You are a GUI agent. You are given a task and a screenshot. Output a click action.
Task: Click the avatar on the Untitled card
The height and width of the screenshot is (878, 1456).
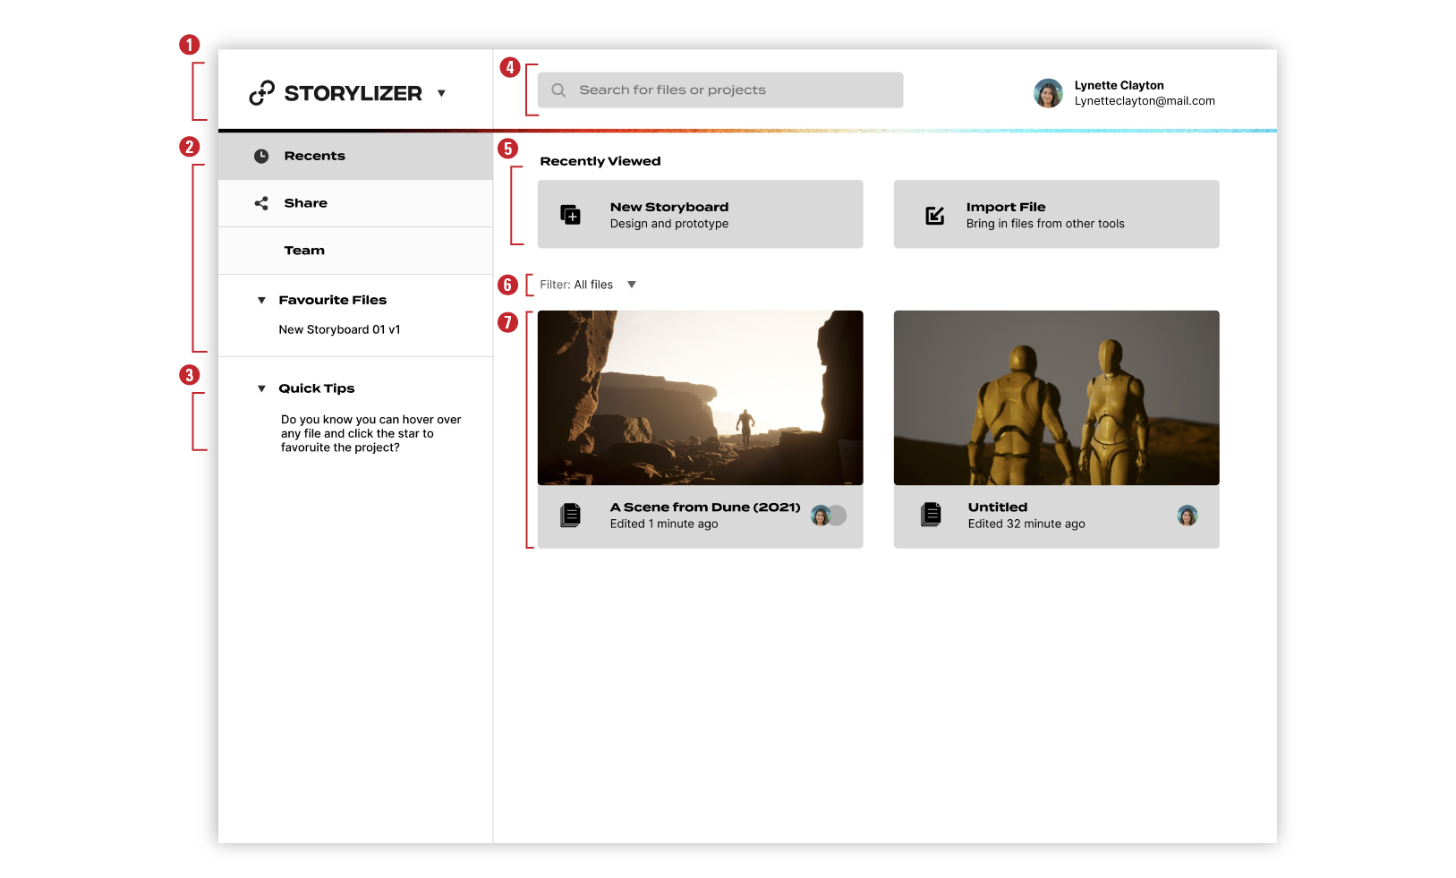point(1188,516)
